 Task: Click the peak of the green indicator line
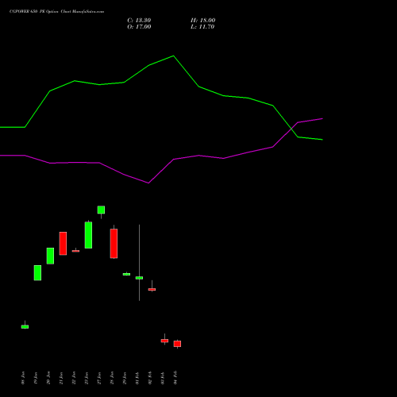(174, 56)
